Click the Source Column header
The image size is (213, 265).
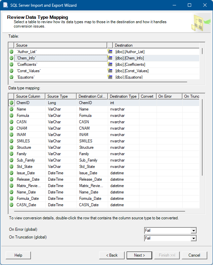(x=30, y=96)
